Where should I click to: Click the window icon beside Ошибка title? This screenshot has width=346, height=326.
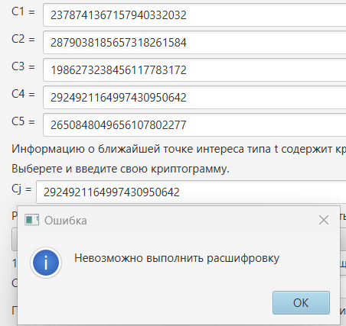31,220
